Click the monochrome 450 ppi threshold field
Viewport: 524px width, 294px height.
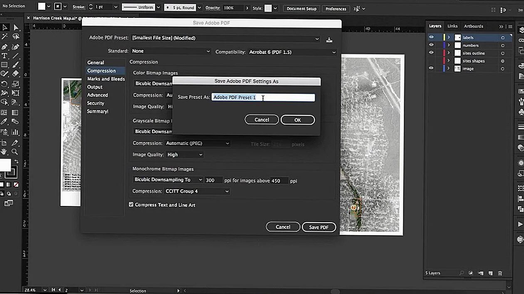pos(279,181)
